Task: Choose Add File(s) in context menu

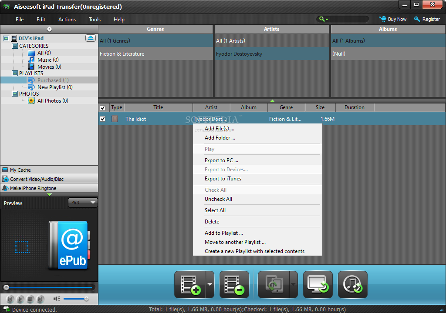Action: pos(257,129)
